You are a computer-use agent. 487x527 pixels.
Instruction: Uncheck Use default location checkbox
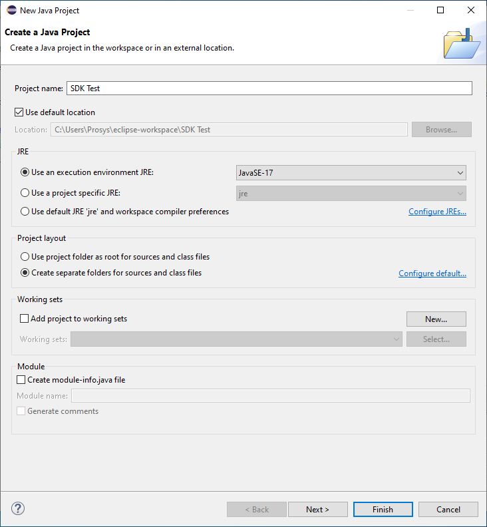click(x=19, y=112)
